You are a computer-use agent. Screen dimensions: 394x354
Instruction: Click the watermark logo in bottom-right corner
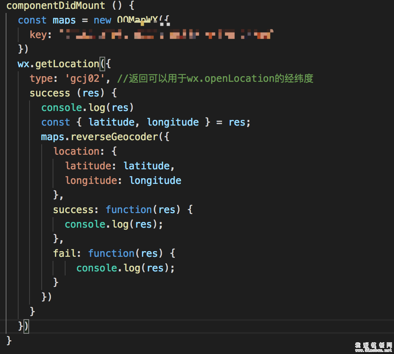click(373, 346)
